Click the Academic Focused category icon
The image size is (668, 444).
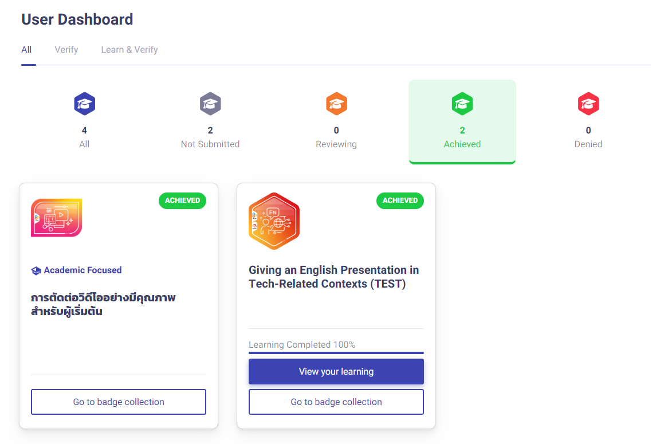coord(36,270)
